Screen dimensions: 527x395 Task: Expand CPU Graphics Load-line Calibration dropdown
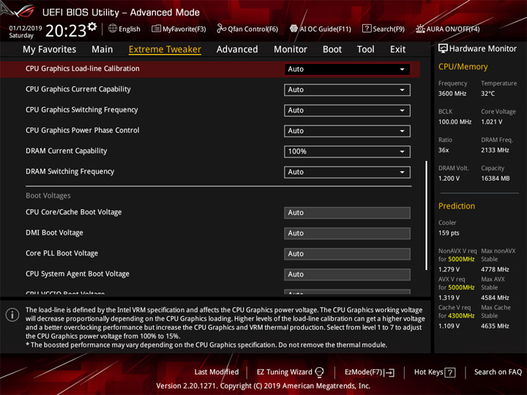(347, 69)
